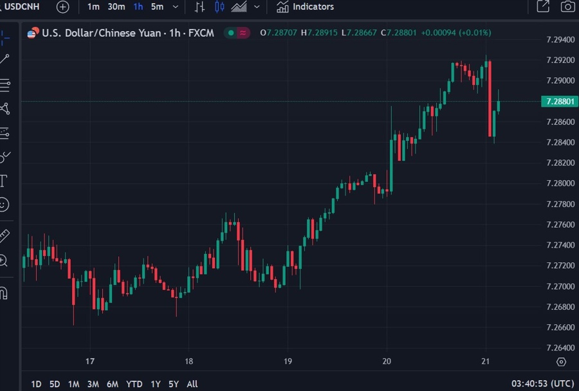Click date label 17 on time axis
Screen dimensions: 579x391
[x=89, y=361]
